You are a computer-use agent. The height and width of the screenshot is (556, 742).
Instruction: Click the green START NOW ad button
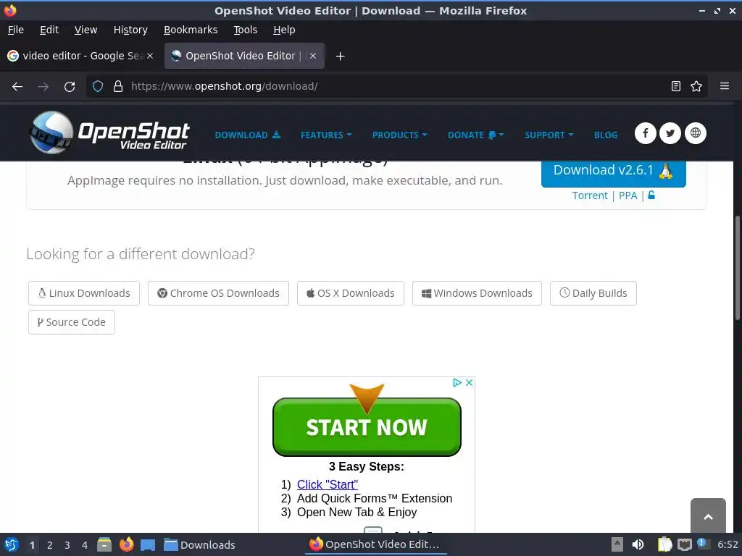click(x=367, y=427)
